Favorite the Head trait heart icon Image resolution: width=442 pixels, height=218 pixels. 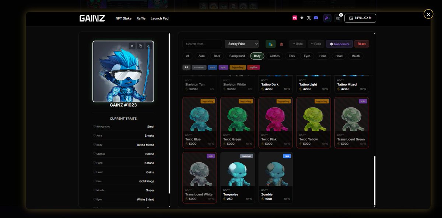tap(94, 172)
